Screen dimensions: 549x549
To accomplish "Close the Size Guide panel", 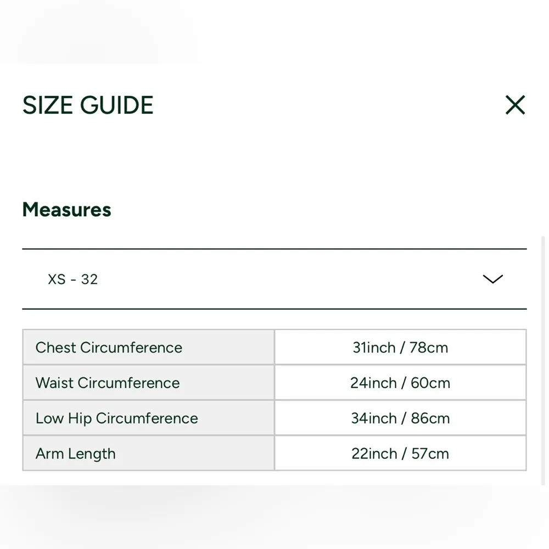I will coord(515,105).
